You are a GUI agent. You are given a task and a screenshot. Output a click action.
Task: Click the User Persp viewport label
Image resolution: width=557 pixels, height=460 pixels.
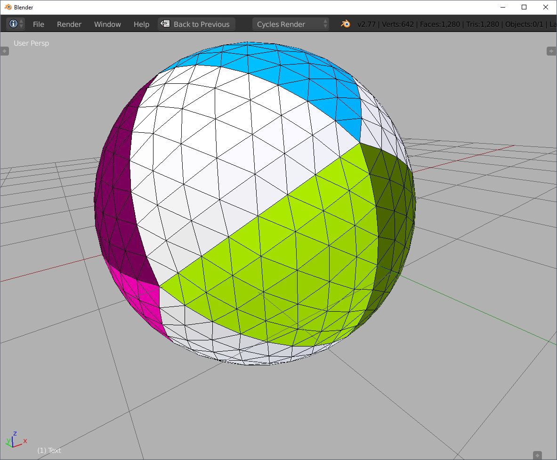[31, 43]
